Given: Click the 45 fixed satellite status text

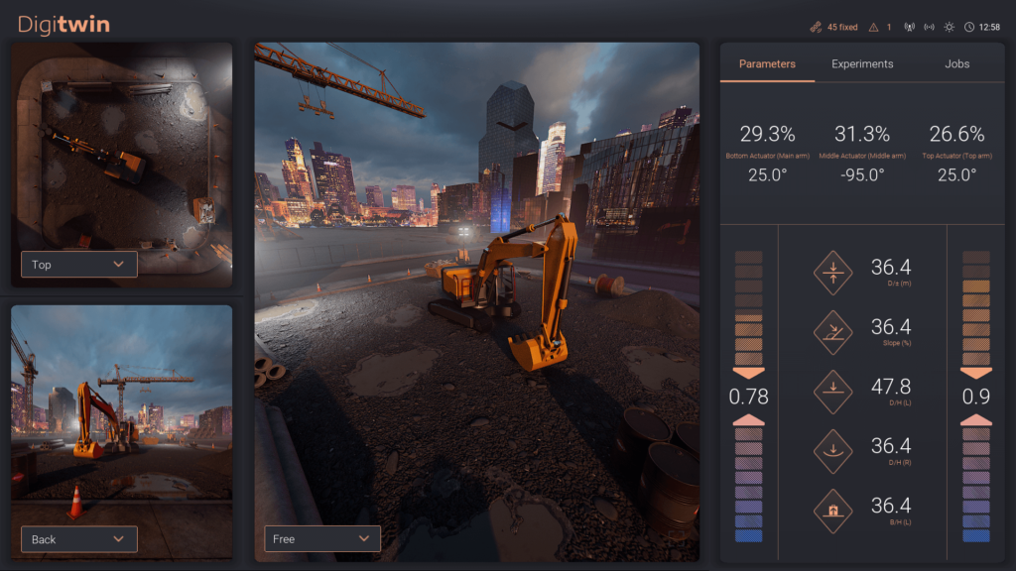Looking at the screenshot, I should pos(842,27).
